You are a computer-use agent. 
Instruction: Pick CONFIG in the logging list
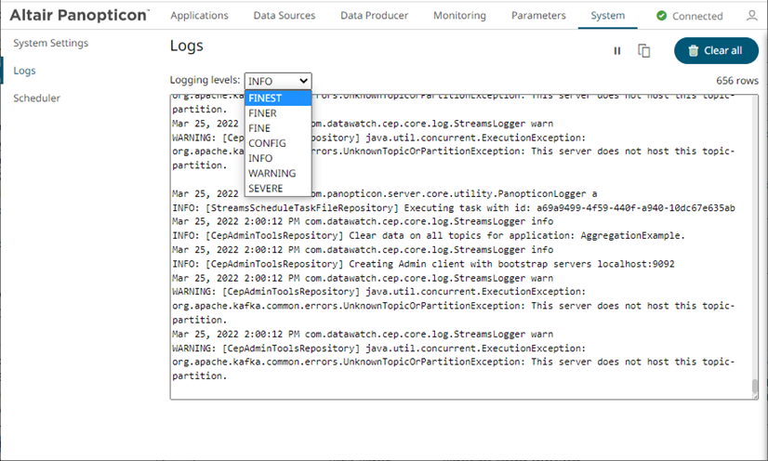(267, 143)
